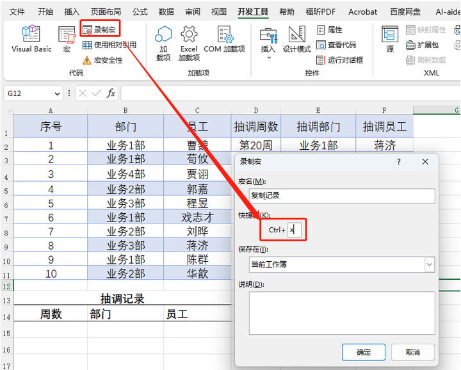This screenshot has width=461, height=370.
Task: Select the column D header
Action: tap(255, 111)
